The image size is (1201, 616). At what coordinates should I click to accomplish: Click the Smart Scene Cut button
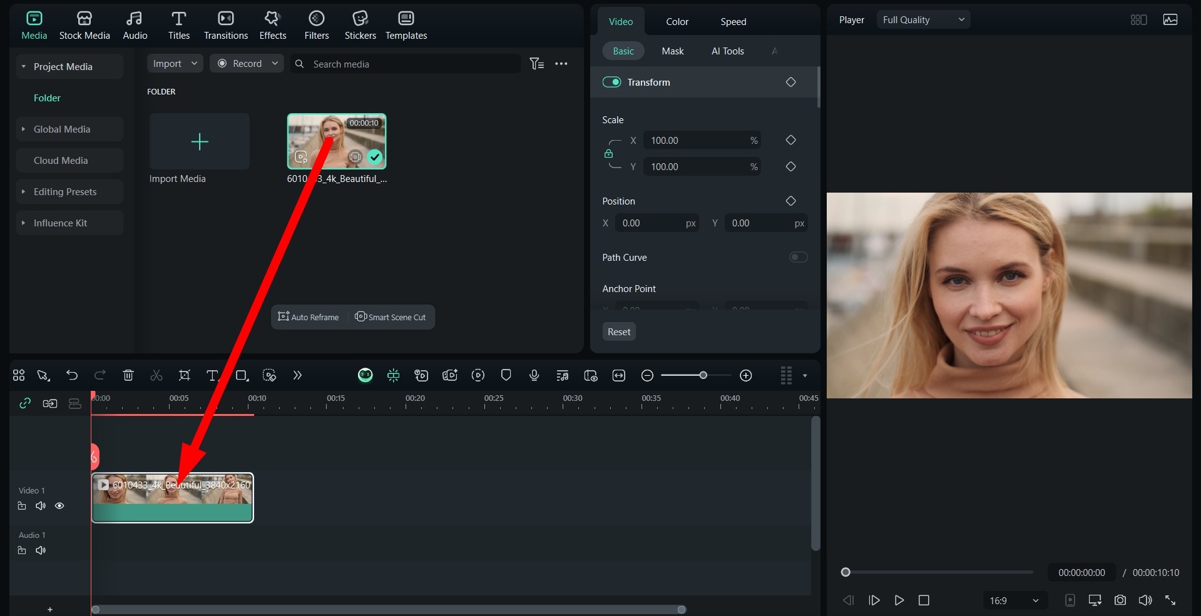pyautogui.click(x=390, y=317)
